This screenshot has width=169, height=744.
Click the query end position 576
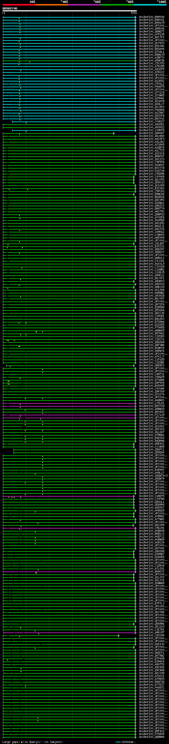click(x=133, y=13)
